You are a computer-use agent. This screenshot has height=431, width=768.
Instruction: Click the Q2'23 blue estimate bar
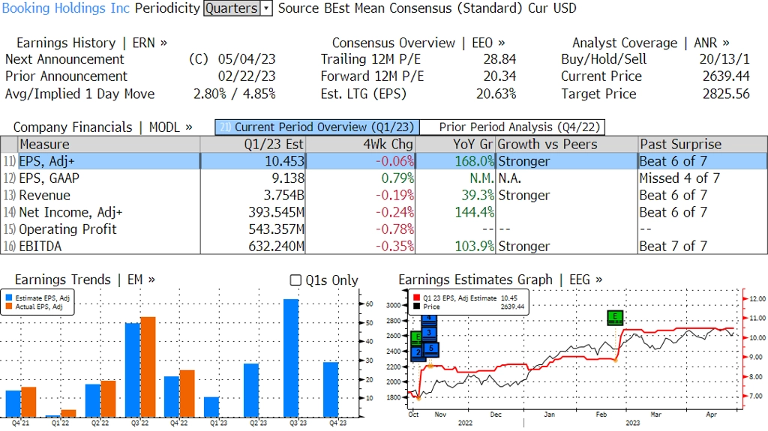pos(251,390)
